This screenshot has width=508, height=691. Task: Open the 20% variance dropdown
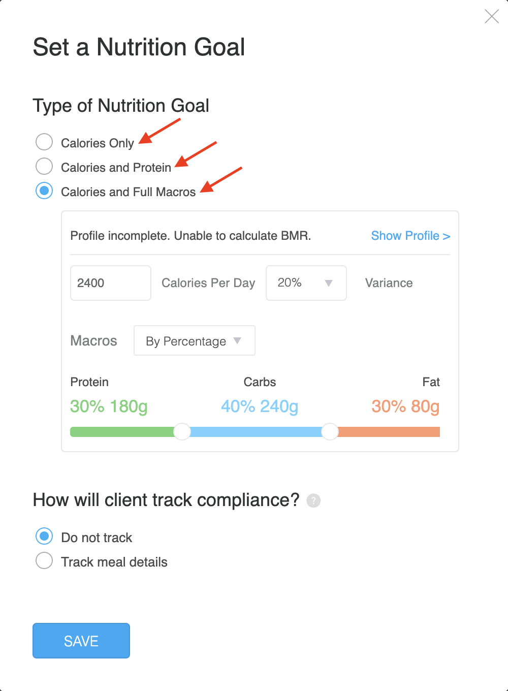tap(306, 283)
